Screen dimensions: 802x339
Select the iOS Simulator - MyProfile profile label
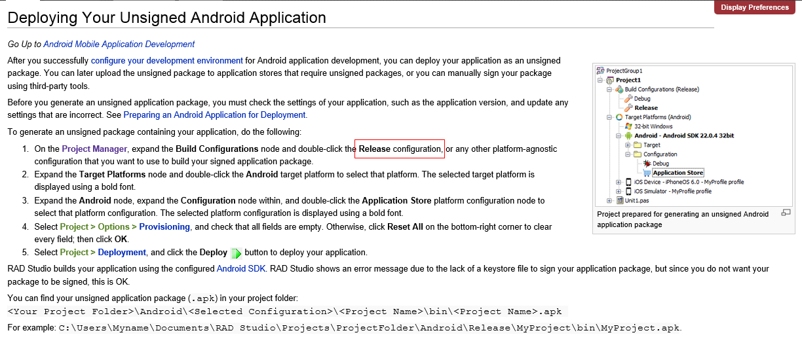point(672,191)
